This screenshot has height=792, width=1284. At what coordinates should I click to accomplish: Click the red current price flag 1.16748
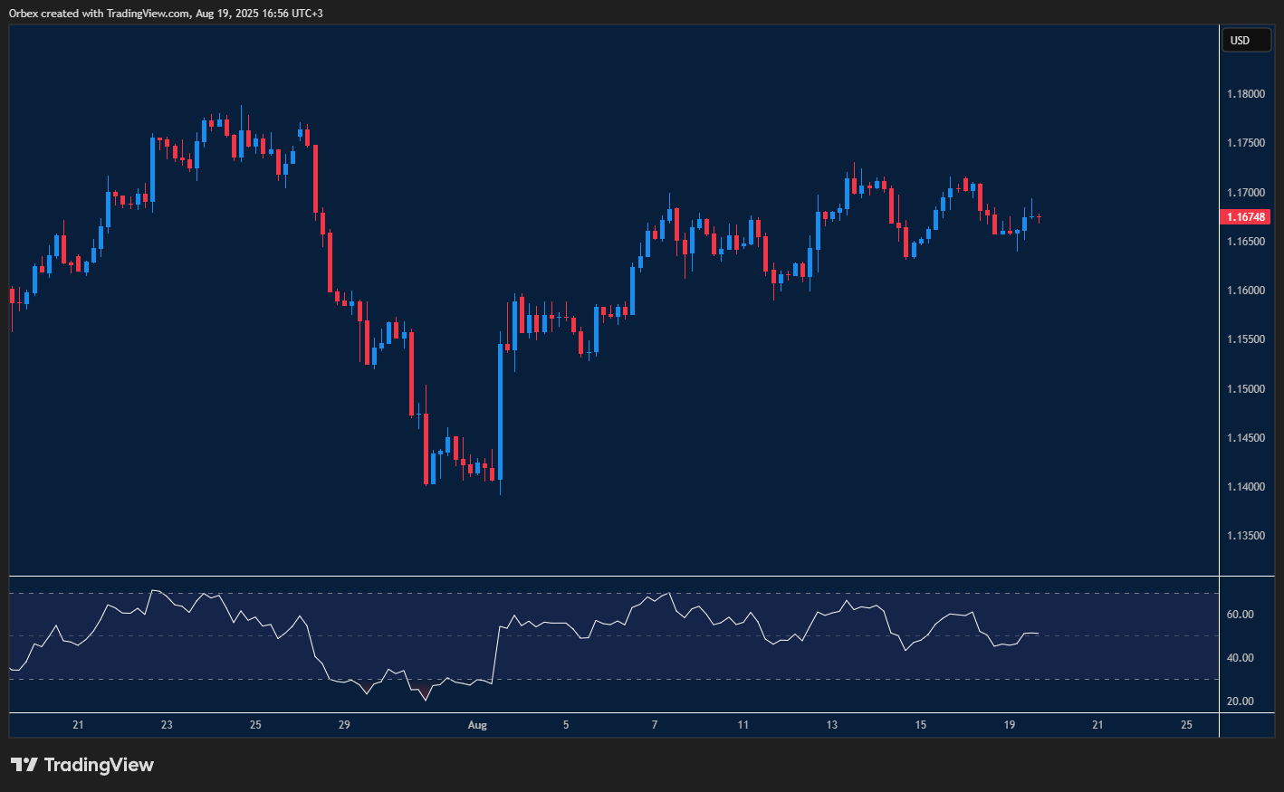point(1245,216)
